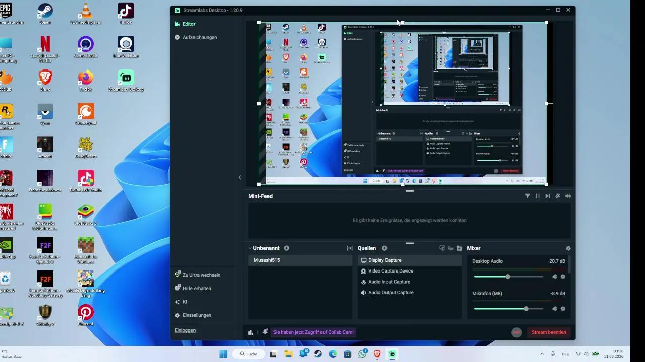Viewport: 645px width, 362px height.
Task: Start recording with the REC button
Action: click(x=517, y=332)
